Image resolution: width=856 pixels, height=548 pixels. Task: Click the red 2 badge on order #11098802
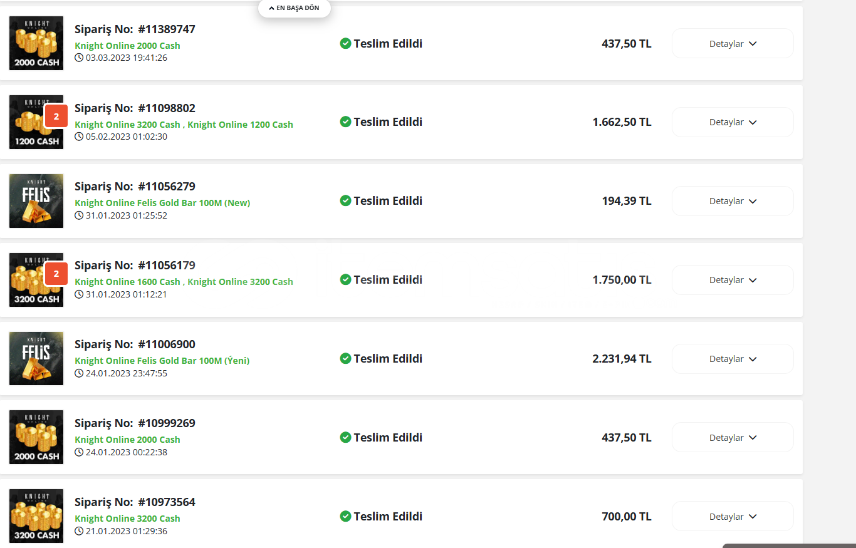tap(56, 116)
